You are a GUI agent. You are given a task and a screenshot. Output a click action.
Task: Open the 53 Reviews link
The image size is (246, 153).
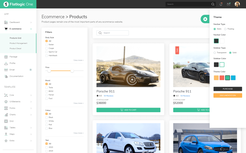(x=108, y=96)
